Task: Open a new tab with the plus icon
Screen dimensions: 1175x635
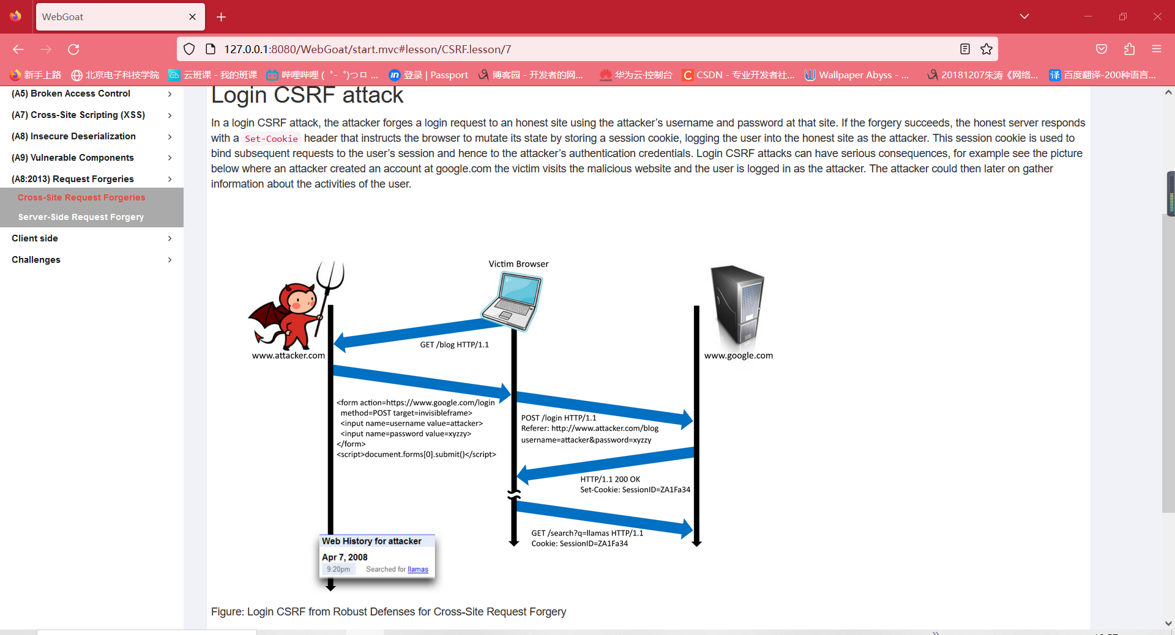Action: tap(222, 17)
